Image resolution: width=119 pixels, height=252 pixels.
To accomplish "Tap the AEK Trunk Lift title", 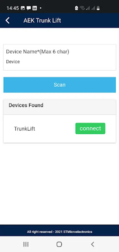I will click(x=42, y=20).
